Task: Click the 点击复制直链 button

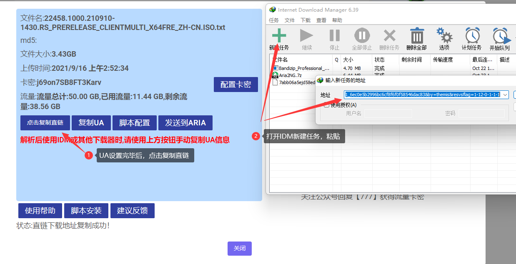Action: point(45,123)
